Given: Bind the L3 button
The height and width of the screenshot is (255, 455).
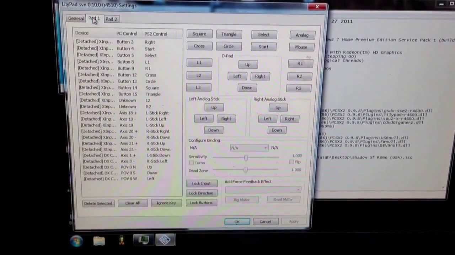Looking at the screenshot, I should click(198, 87).
